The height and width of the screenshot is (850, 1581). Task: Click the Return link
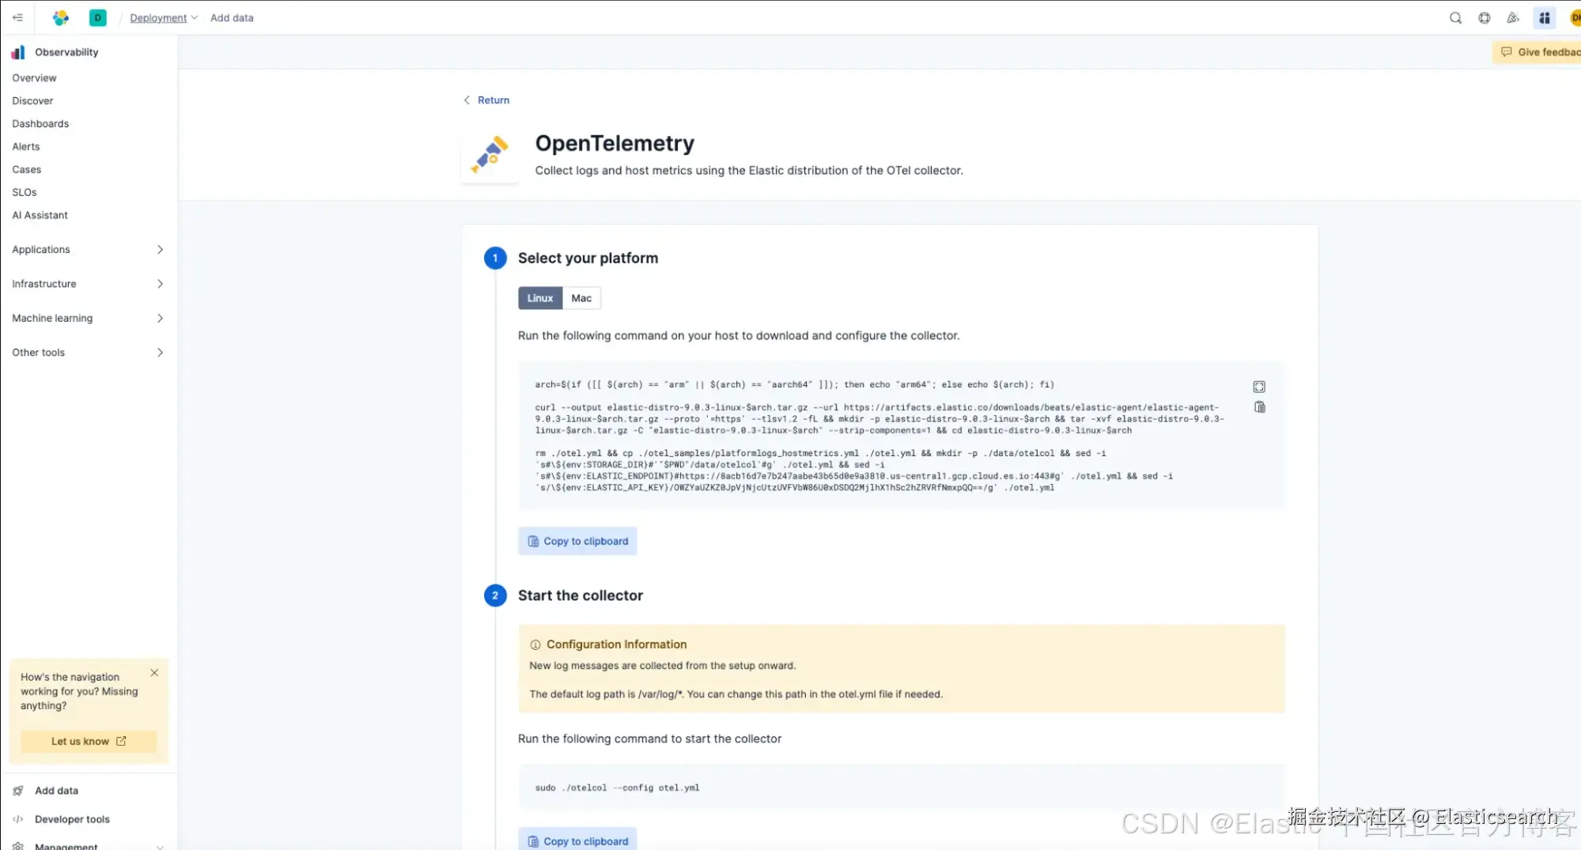click(x=493, y=100)
